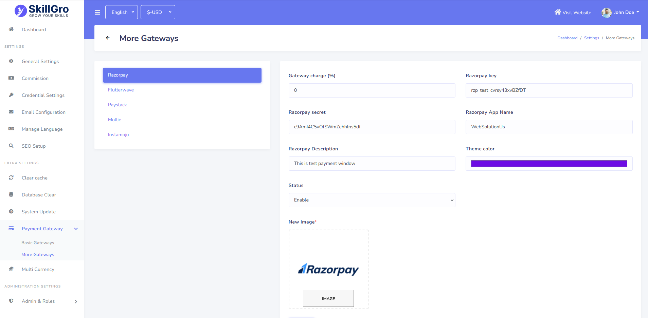Open Credential Settings in sidebar
The width and height of the screenshot is (648, 318).
click(x=43, y=95)
